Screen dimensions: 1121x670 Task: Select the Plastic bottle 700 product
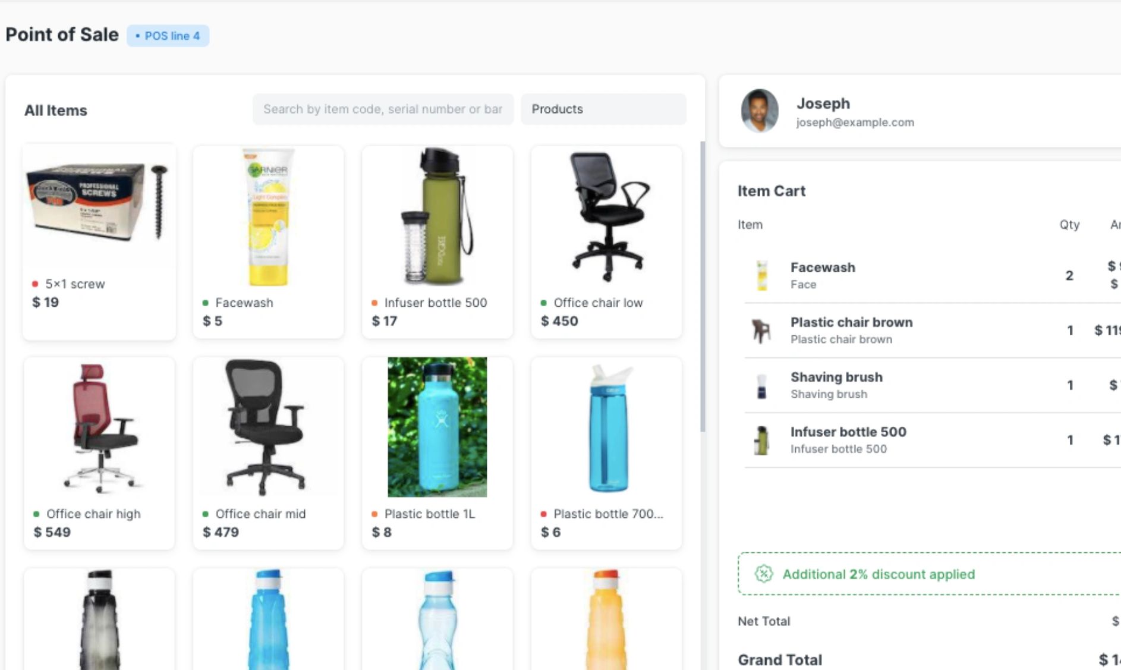(606, 453)
